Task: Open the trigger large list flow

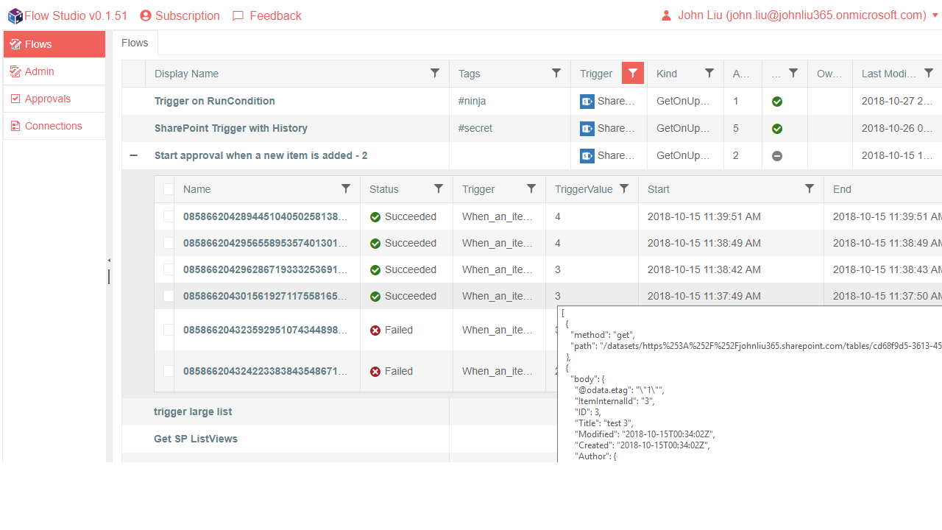Action: 193,411
